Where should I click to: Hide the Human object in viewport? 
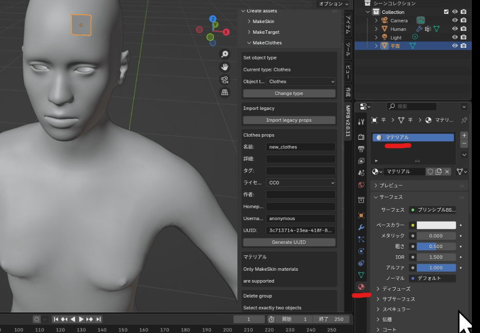click(x=454, y=29)
